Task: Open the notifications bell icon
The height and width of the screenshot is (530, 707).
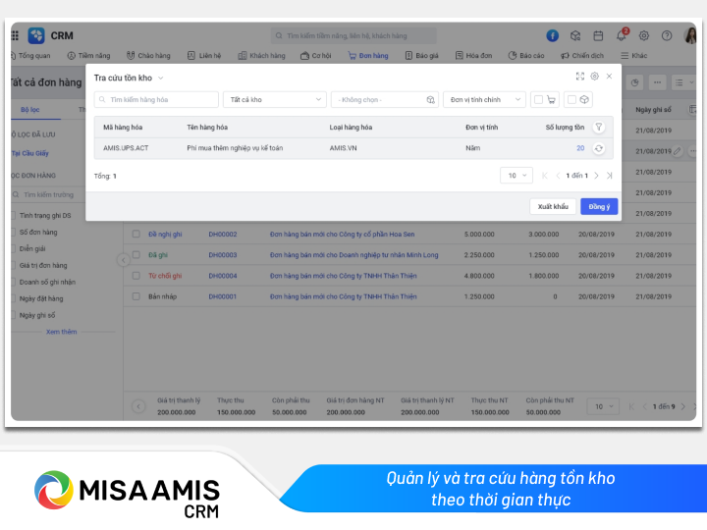Action: tap(622, 35)
